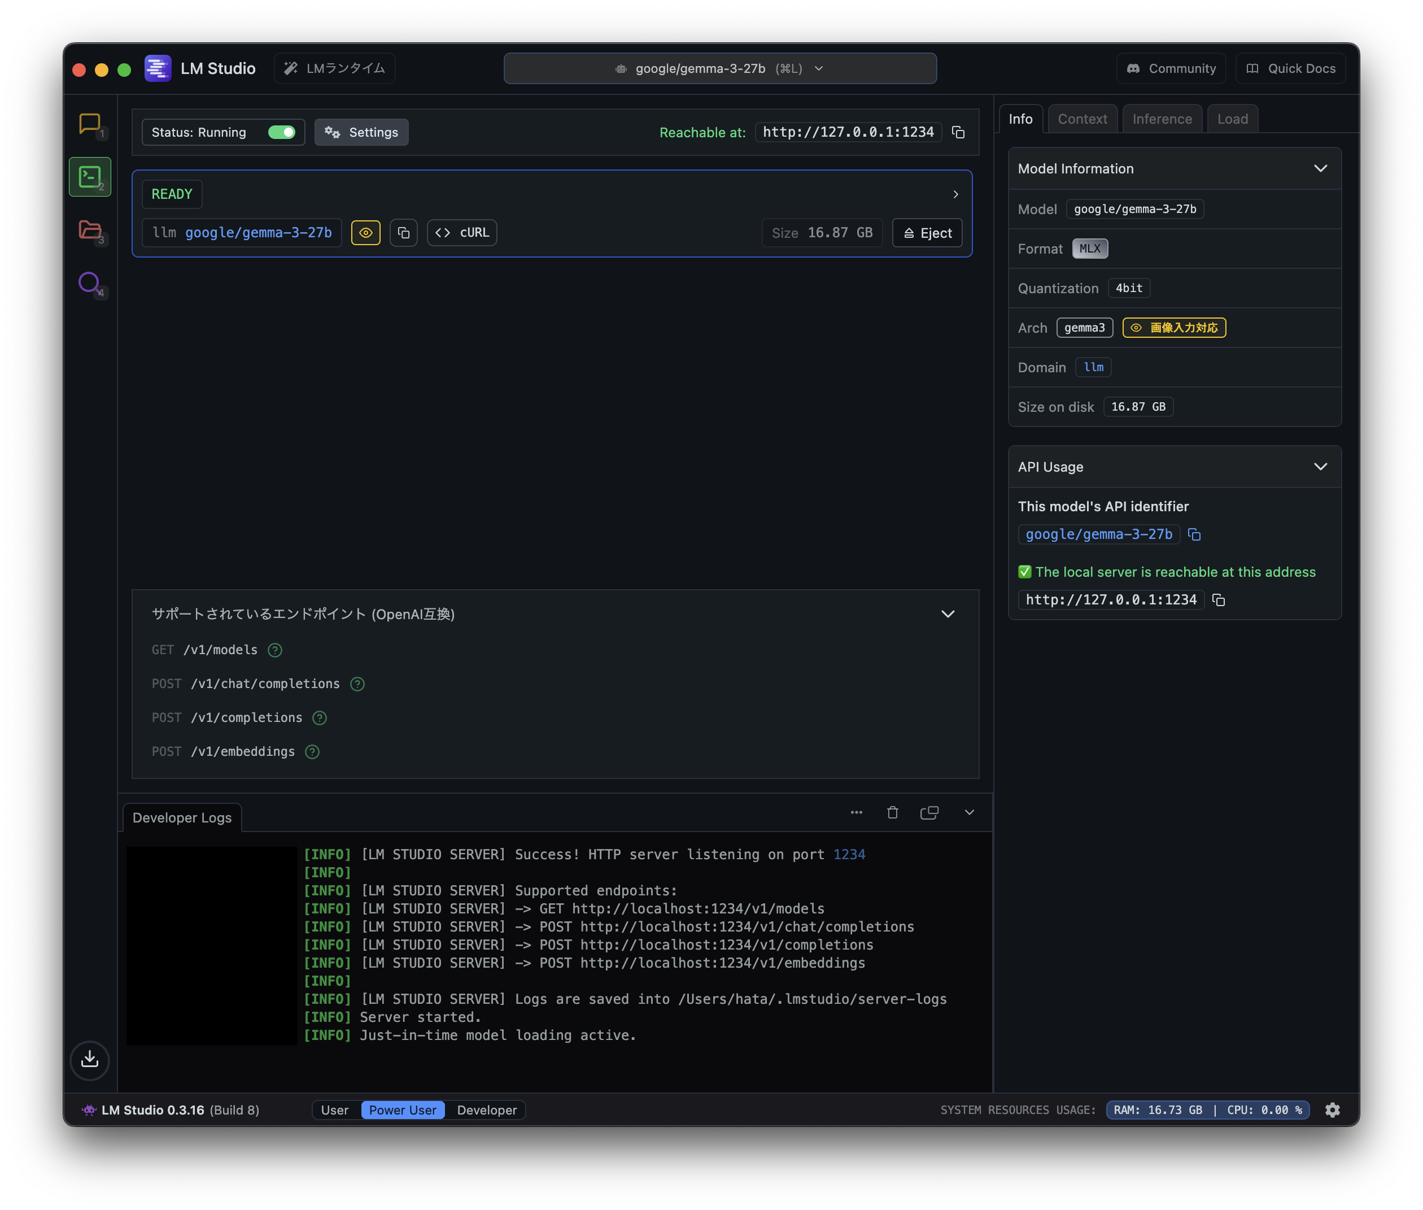The image size is (1423, 1210).
Task: Toggle the yellow eye vision icon
Action: 365,233
